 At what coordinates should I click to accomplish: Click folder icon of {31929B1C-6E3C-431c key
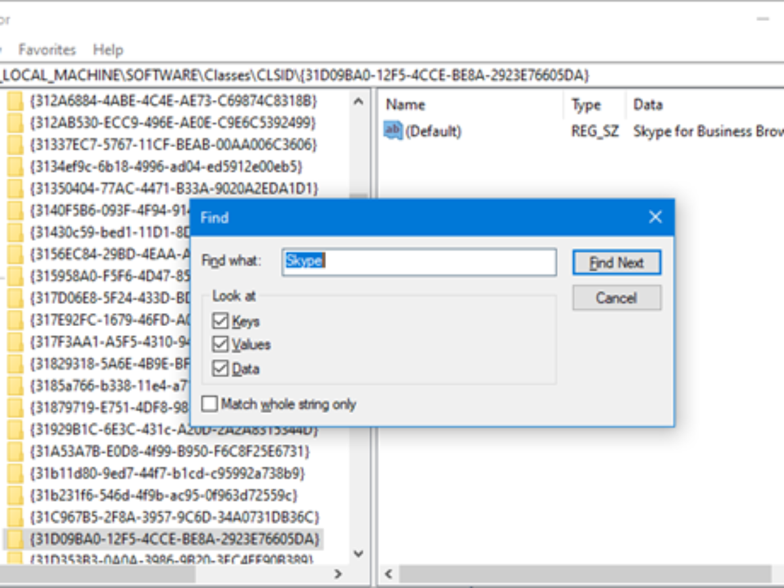(15, 431)
